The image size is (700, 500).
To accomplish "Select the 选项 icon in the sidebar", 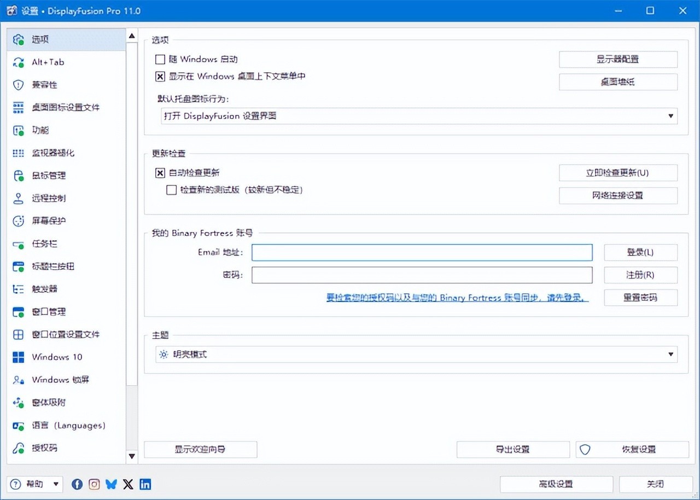I will click(x=19, y=39).
